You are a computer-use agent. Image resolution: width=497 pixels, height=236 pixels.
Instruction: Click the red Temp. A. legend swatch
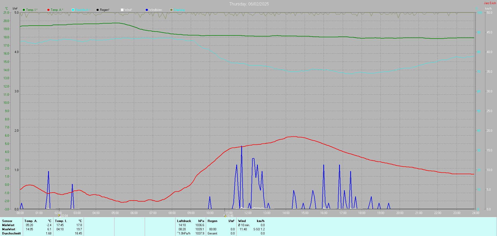tap(48, 10)
